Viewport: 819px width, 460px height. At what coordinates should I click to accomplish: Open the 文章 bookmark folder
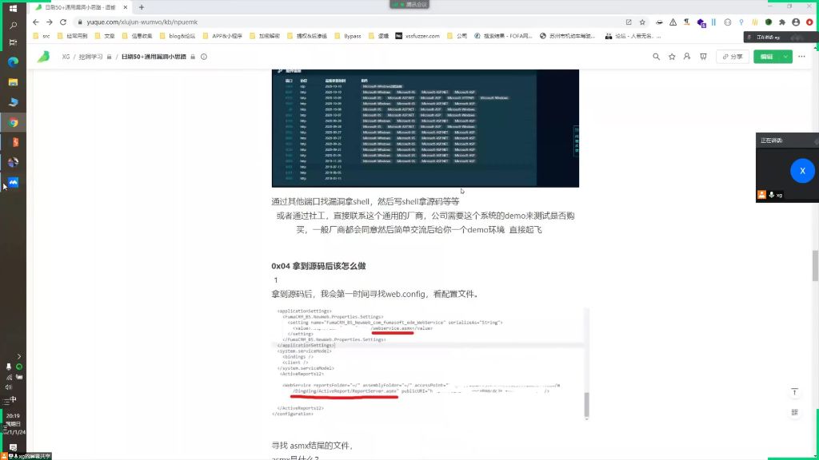tap(105, 36)
